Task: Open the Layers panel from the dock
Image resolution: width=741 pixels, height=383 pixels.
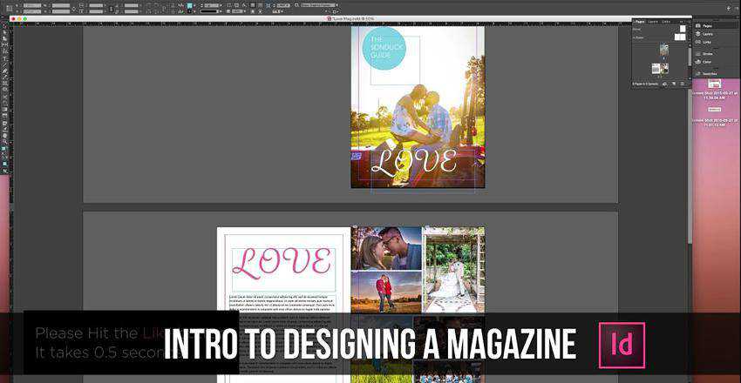Action: [707, 35]
